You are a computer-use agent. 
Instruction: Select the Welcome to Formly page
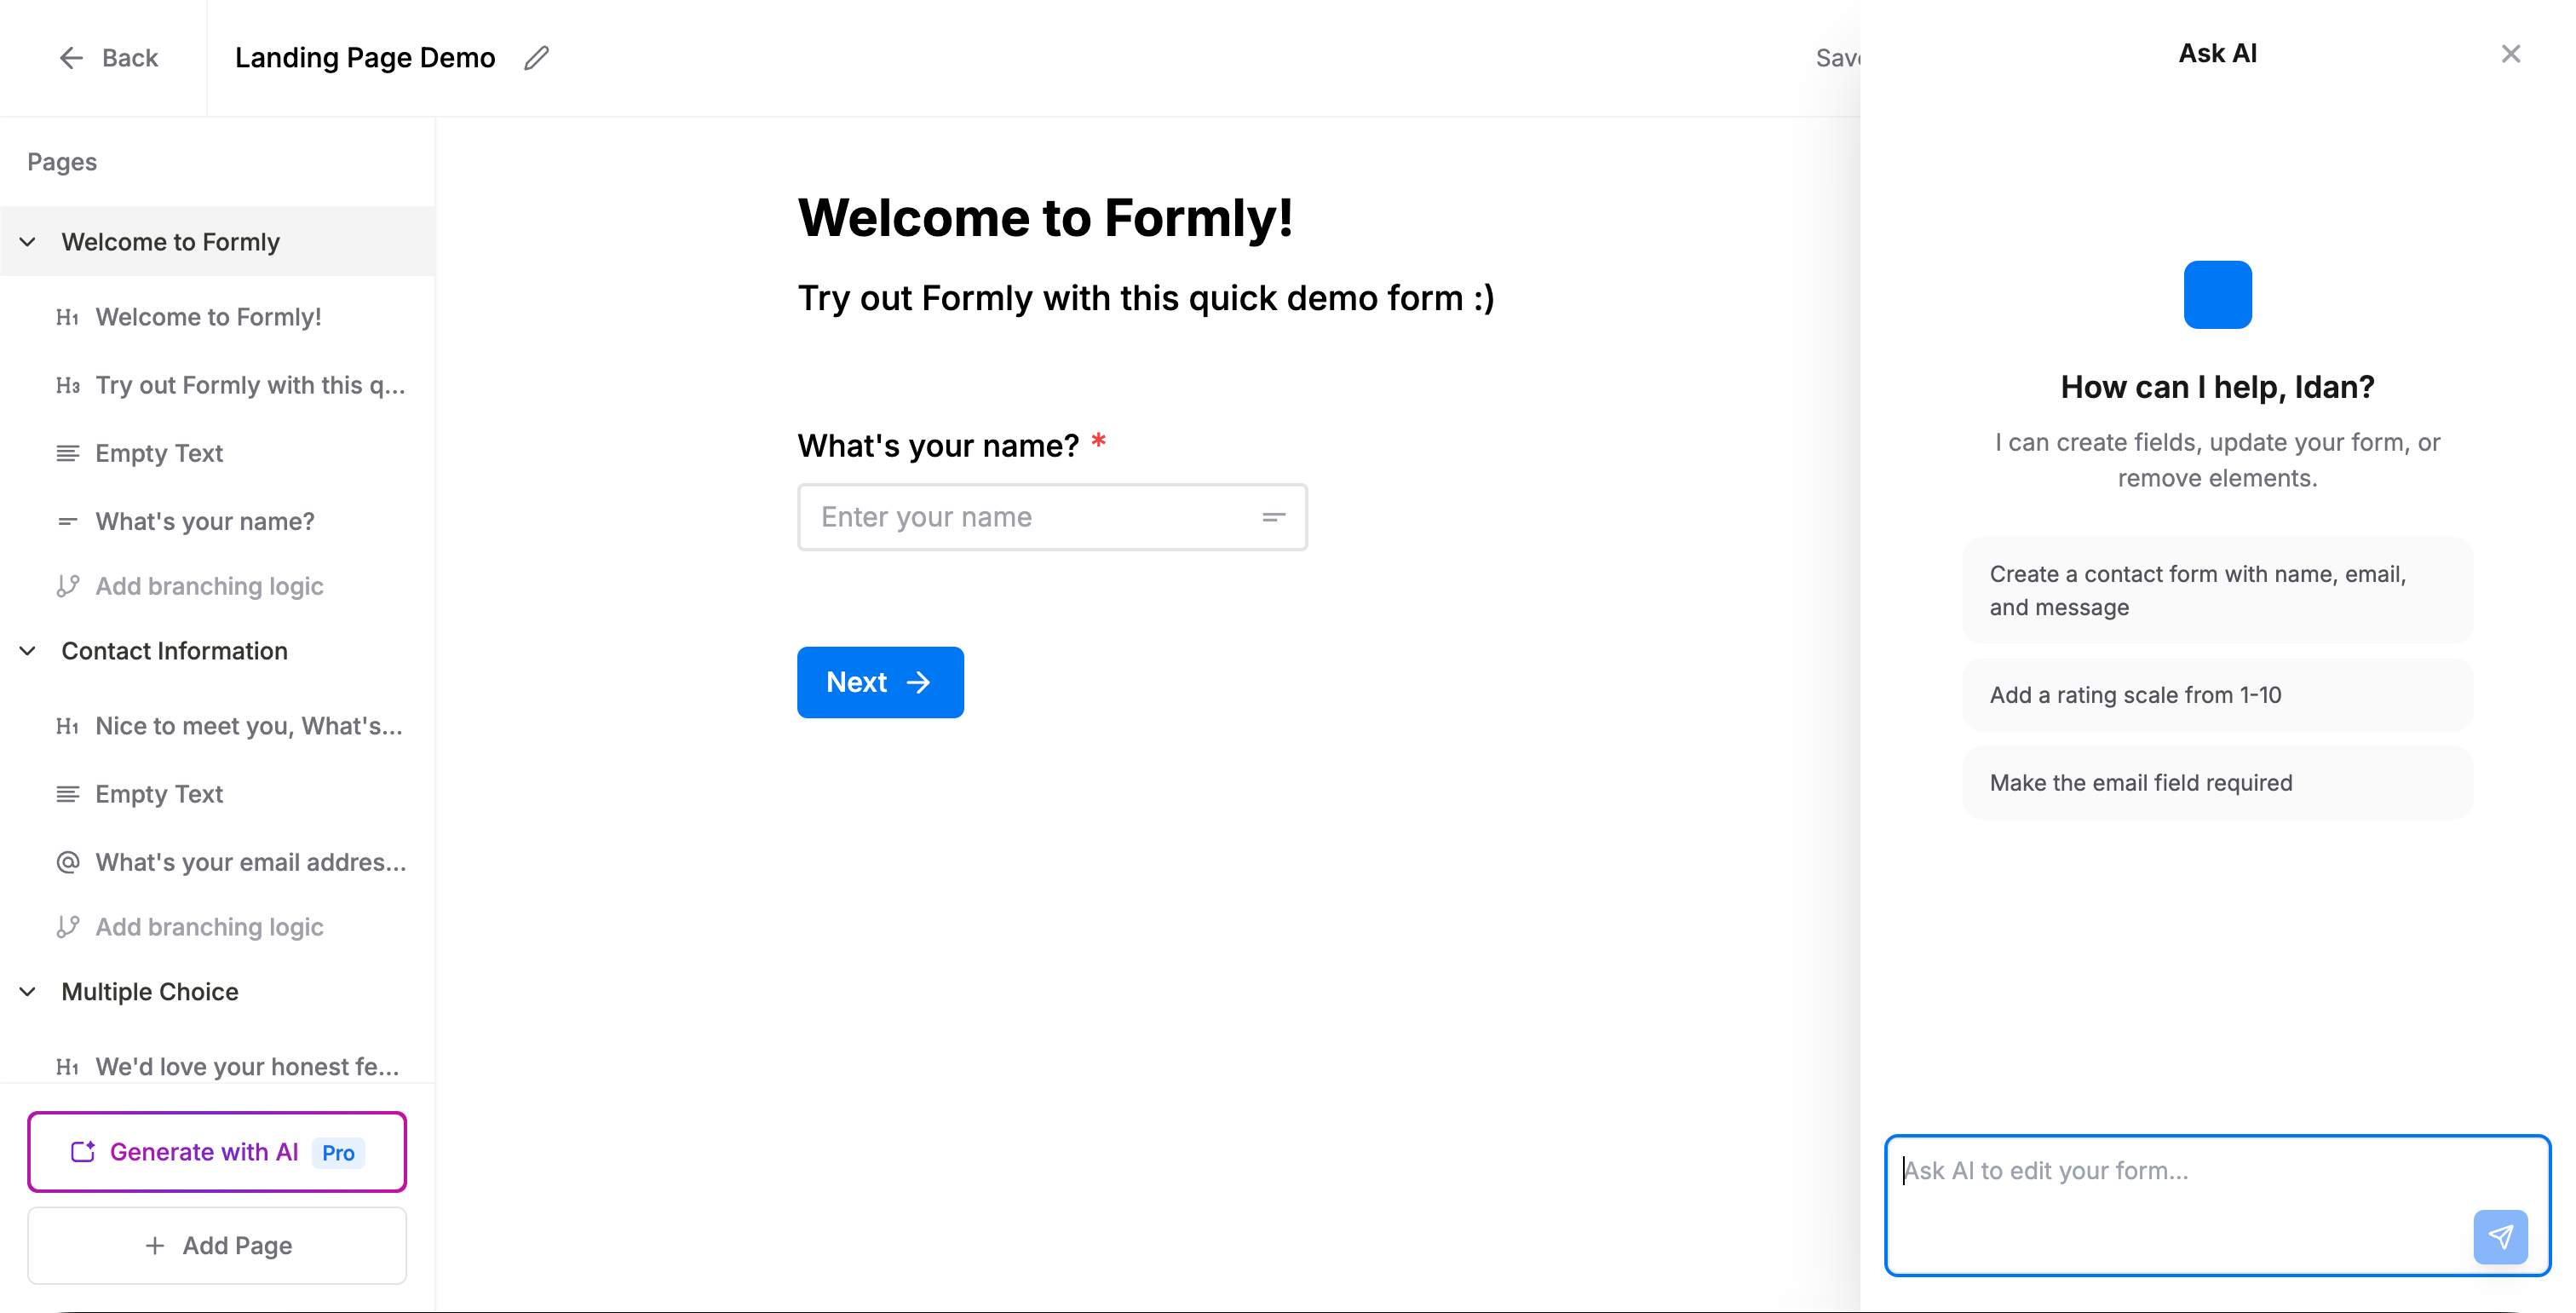tap(217, 242)
